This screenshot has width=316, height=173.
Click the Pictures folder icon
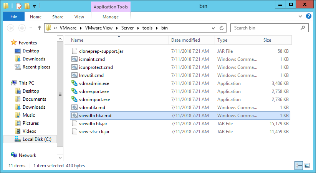18,123
